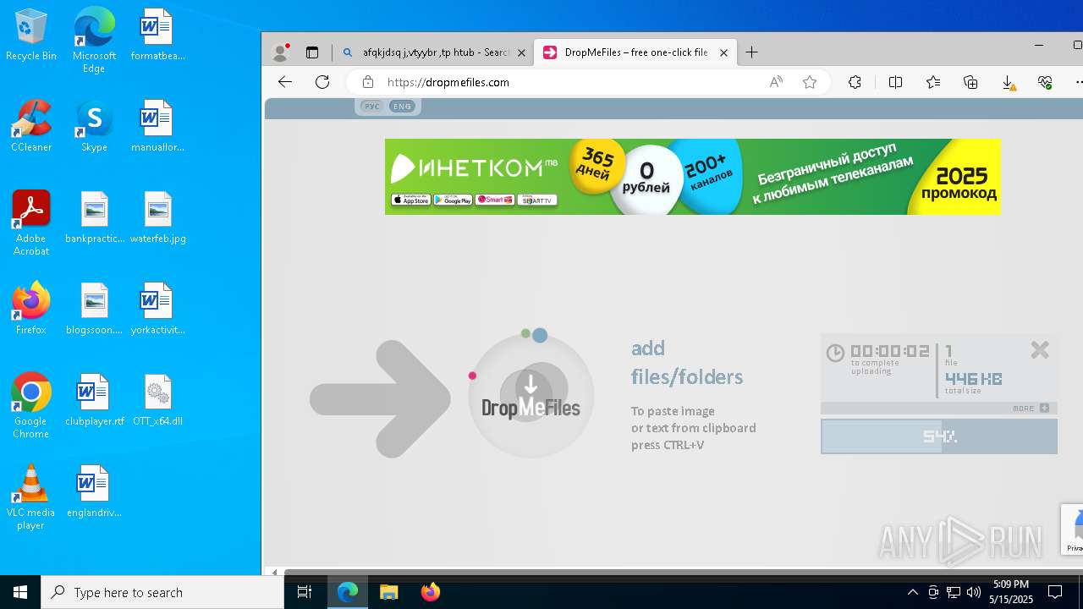The height and width of the screenshot is (609, 1083).
Task: Open CCleaner desktop shortcut
Action: pos(31,126)
